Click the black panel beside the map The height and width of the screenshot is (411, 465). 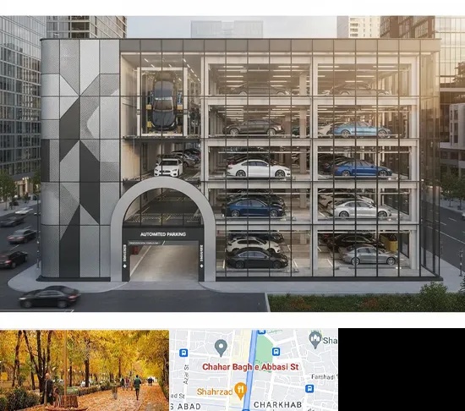click(402, 370)
